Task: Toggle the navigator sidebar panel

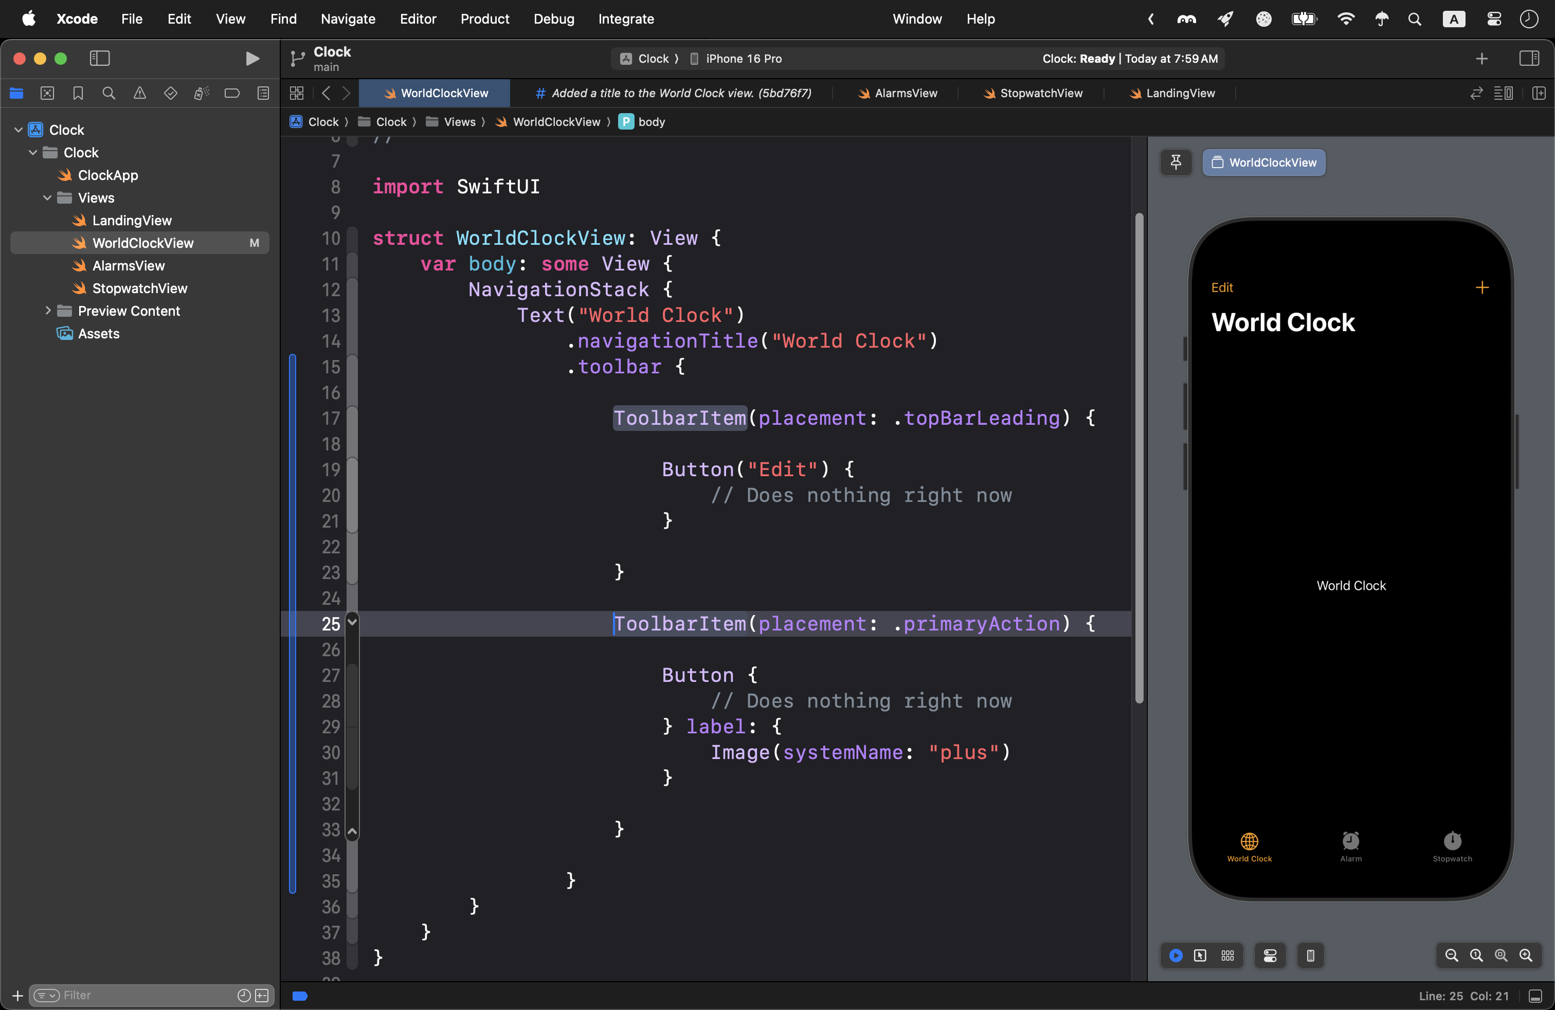Action: pos(99,59)
